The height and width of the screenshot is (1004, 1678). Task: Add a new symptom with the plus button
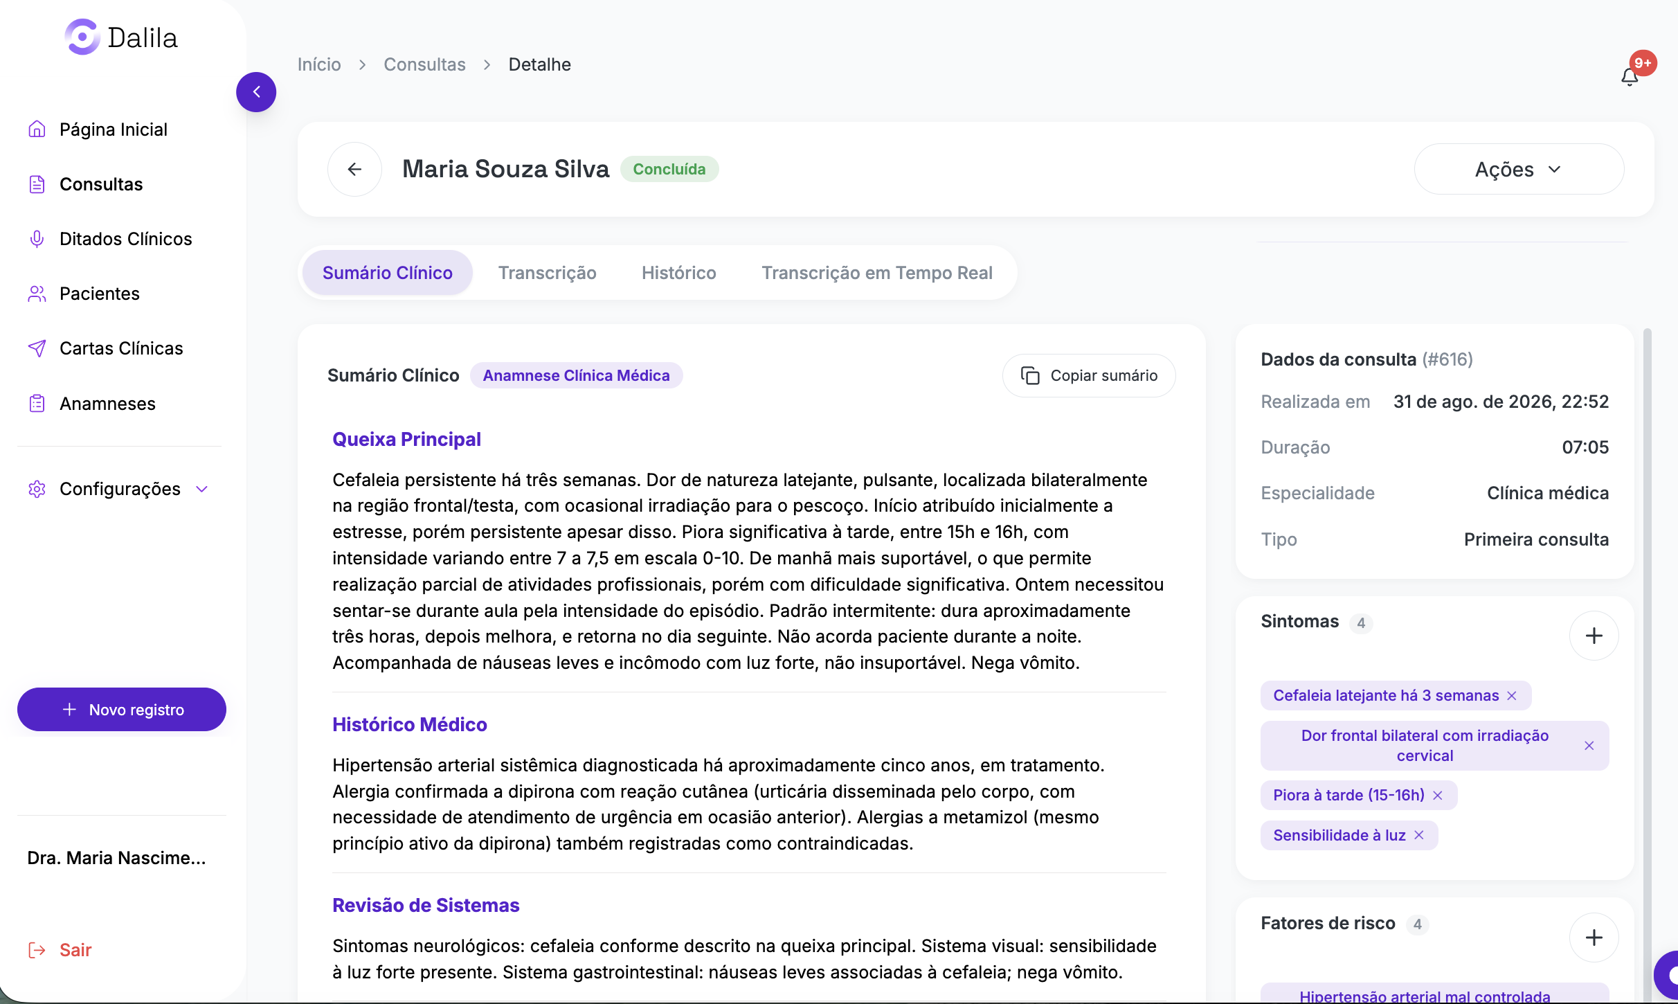pyautogui.click(x=1594, y=636)
